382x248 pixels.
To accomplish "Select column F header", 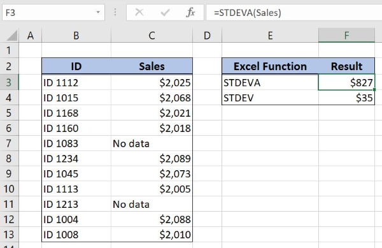I will 346,36.
